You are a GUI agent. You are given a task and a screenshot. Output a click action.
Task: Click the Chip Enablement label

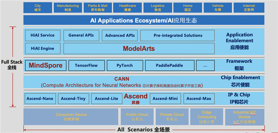(240, 81)
